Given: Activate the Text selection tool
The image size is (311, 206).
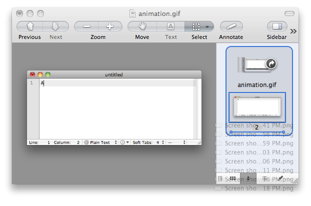Looking at the screenshot, I should tap(170, 26).
